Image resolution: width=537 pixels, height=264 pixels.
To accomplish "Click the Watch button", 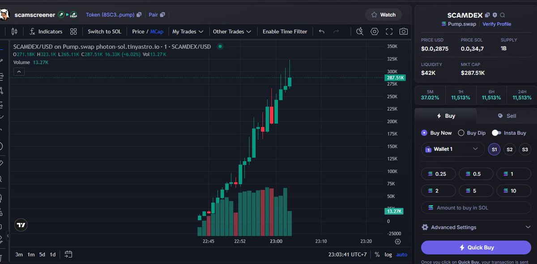I will coord(383,15).
